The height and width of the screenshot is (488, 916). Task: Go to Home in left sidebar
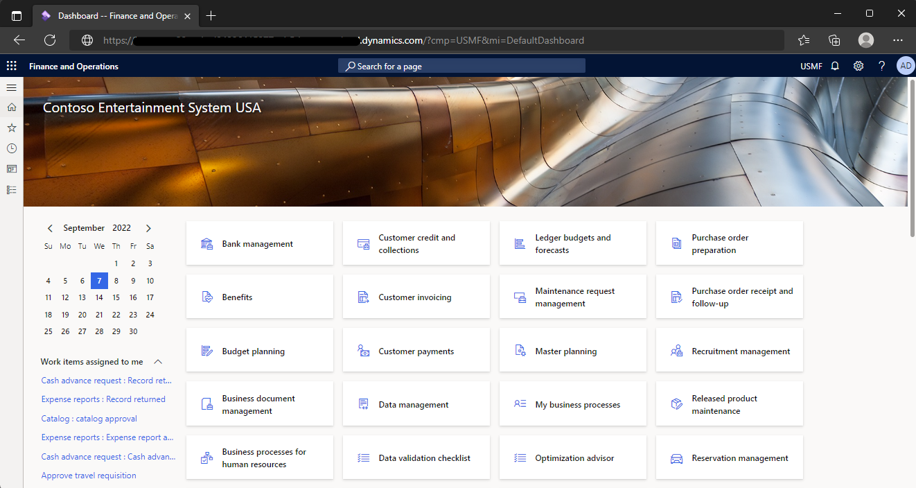coord(11,107)
